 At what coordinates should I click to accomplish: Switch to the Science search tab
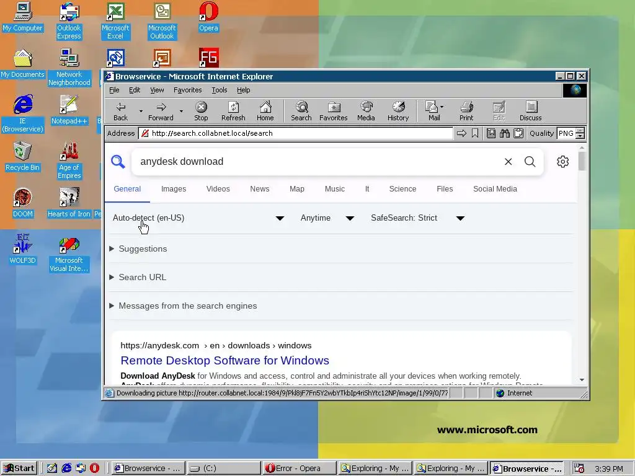(x=402, y=189)
